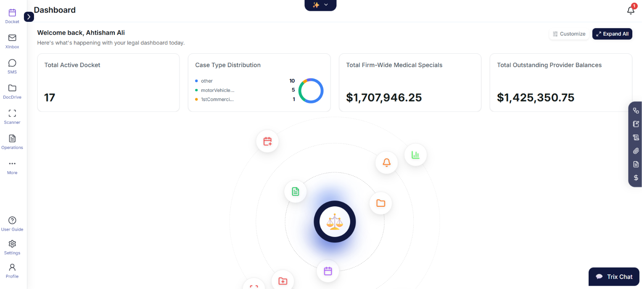The image size is (642, 289).
Task: Open the User Guide help icon
Action: [x=12, y=224]
